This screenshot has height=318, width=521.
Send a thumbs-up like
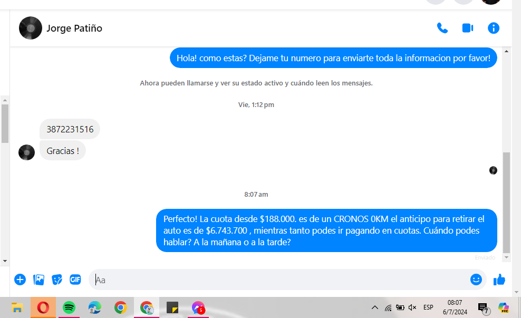point(499,280)
